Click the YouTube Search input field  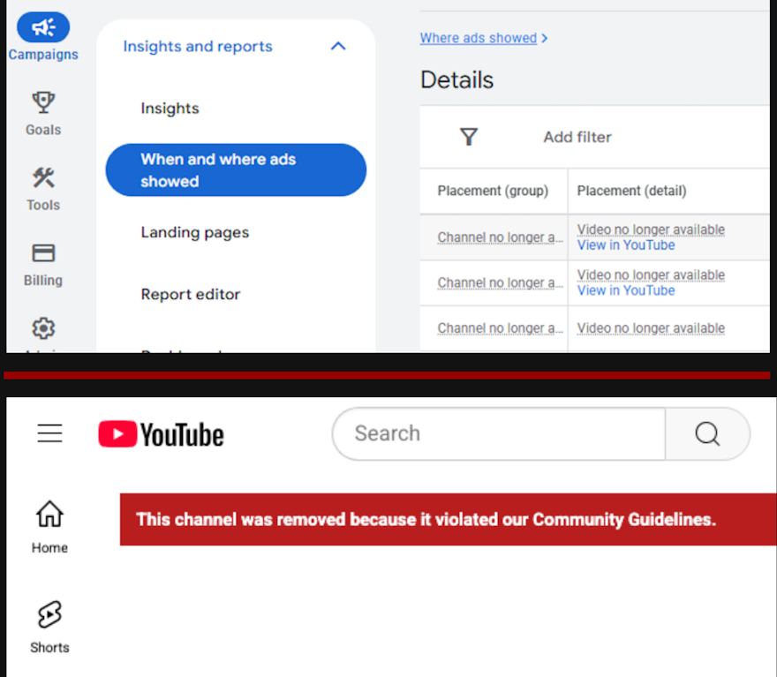pyautogui.click(x=499, y=434)
